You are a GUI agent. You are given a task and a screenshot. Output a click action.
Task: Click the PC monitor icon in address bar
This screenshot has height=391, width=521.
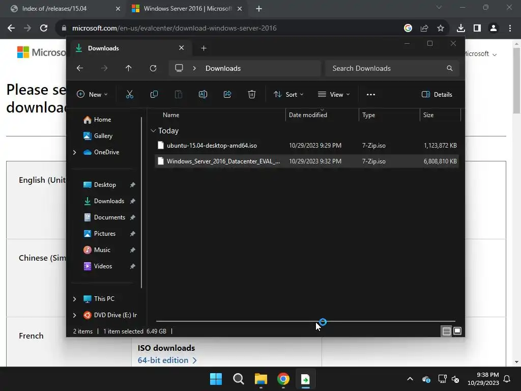click(179, 68)
